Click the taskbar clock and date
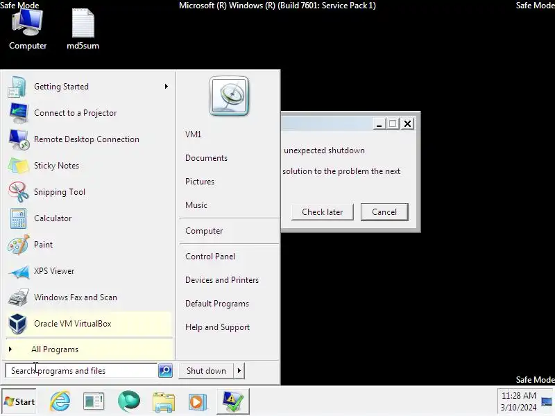Viewport: 555px width, 416px height. [519, 401]
